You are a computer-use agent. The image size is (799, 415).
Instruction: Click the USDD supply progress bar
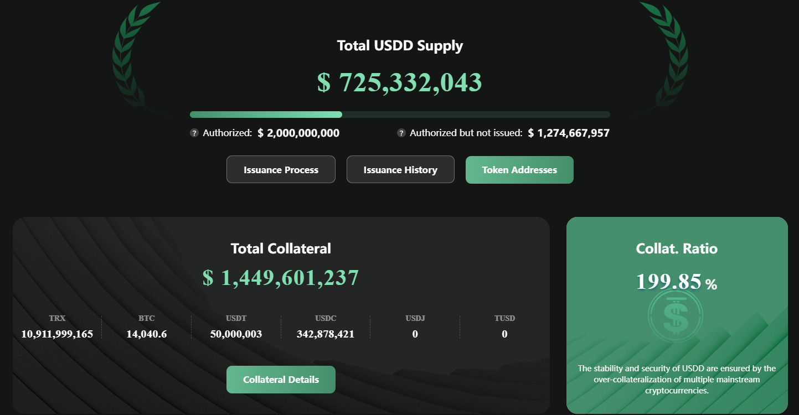(400, 115)
